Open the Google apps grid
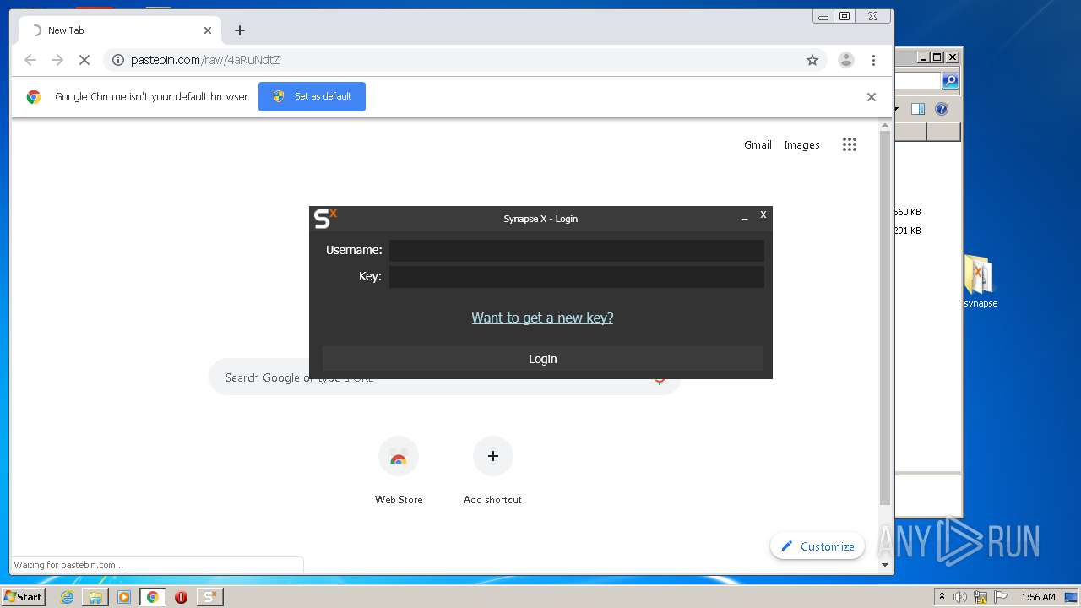 coord(850,144)
